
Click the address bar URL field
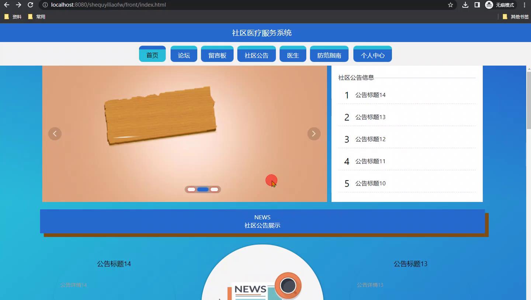point(243,5)
